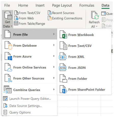Click the From Workbook Excel icon
Screen dimensions: 114x118
tap(63, 35)
